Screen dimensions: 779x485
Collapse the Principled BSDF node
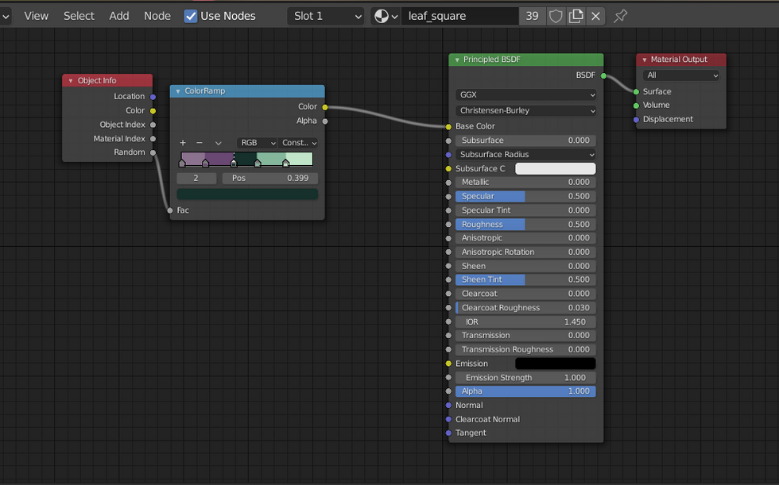click(457, 60)
